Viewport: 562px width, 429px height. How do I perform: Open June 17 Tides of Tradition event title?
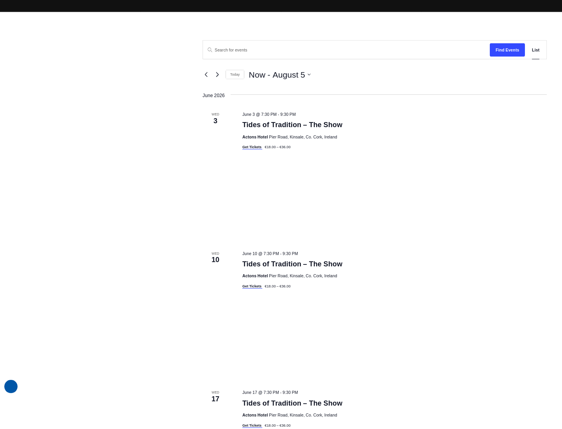[x=292, y=403]
